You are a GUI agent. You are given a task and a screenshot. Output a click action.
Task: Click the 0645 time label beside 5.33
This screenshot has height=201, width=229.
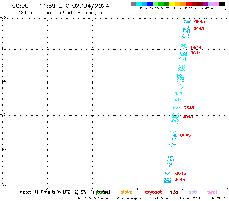point(189,108)
